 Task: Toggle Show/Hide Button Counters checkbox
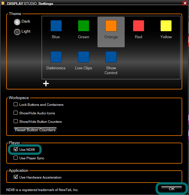(x=16, y=121)
